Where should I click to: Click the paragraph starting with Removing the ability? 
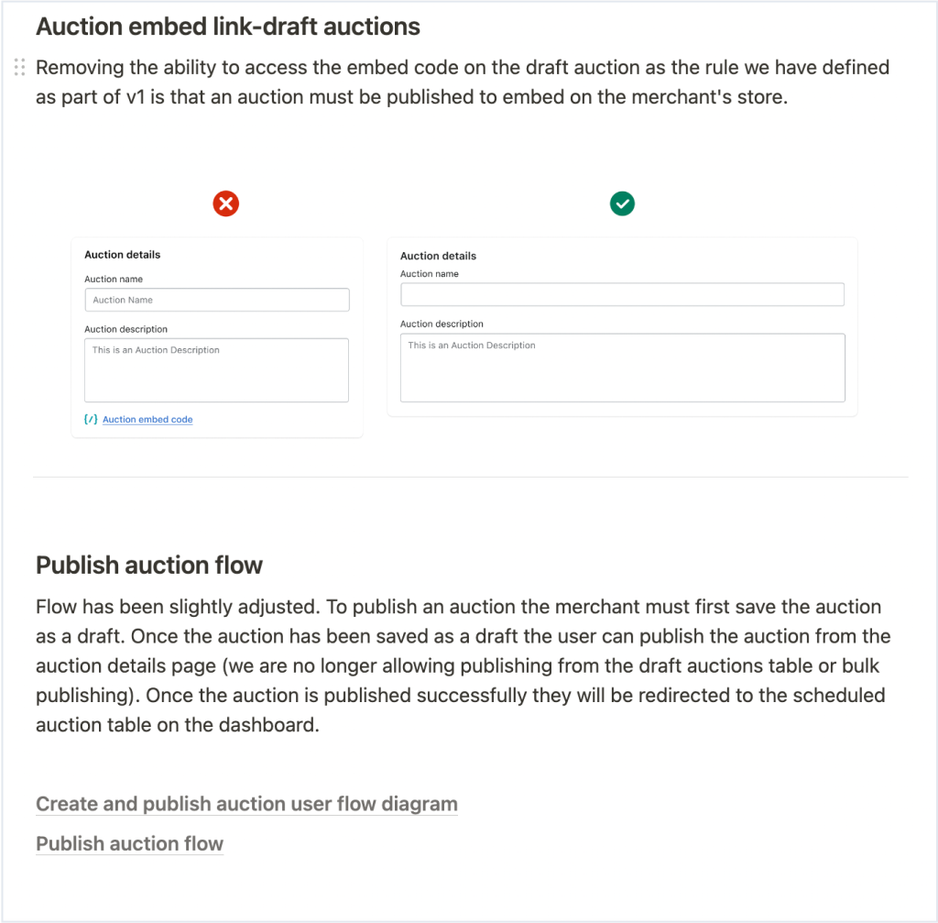463,82
